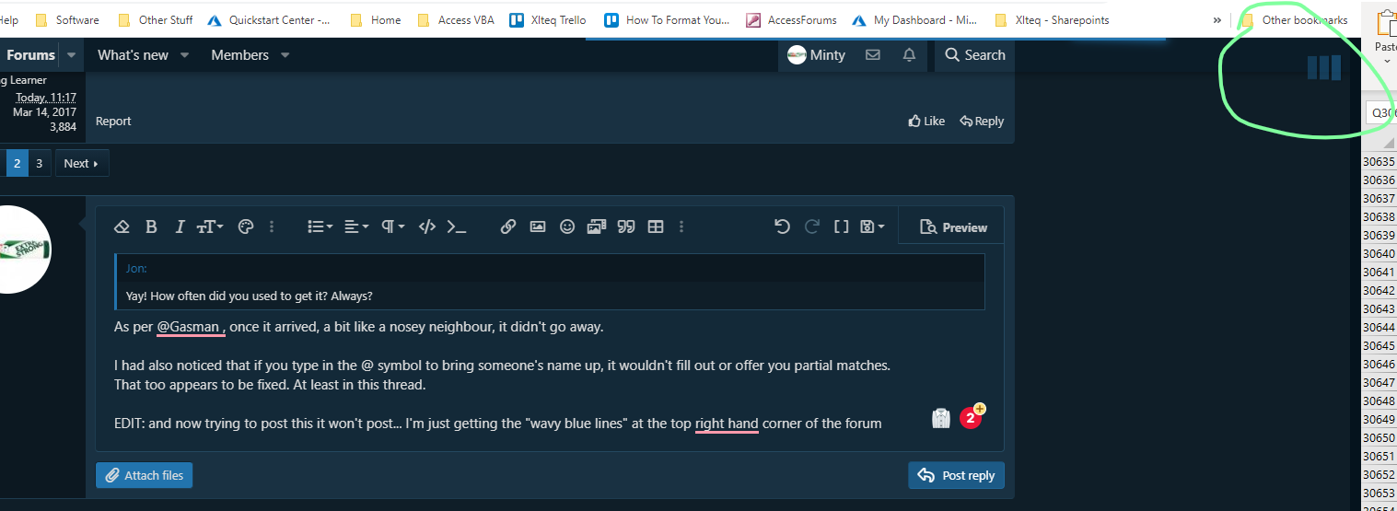This screenshot has width=1397, height=511.
Task: Click the Excel Name Box
Action: (x=1380, y=112)
